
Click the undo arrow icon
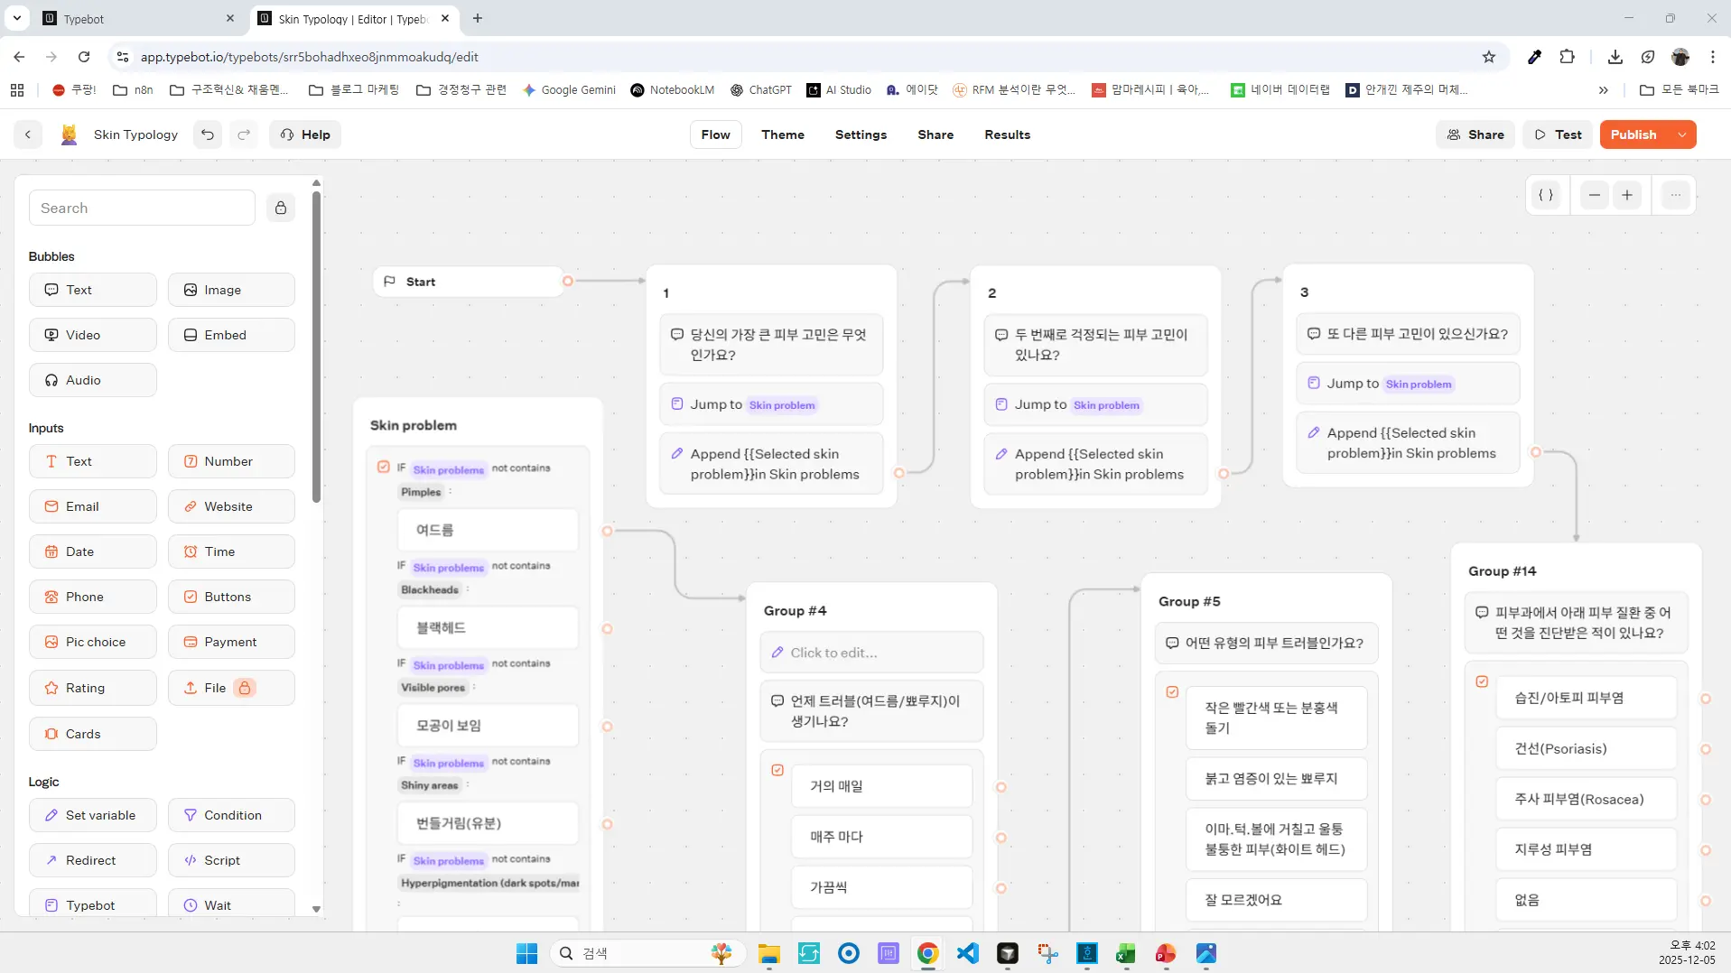[x=208, y=134]
